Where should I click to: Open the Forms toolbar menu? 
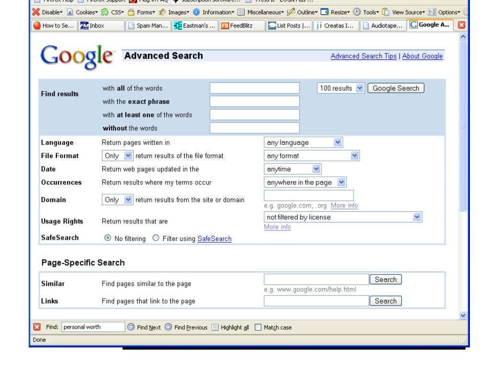142,12
